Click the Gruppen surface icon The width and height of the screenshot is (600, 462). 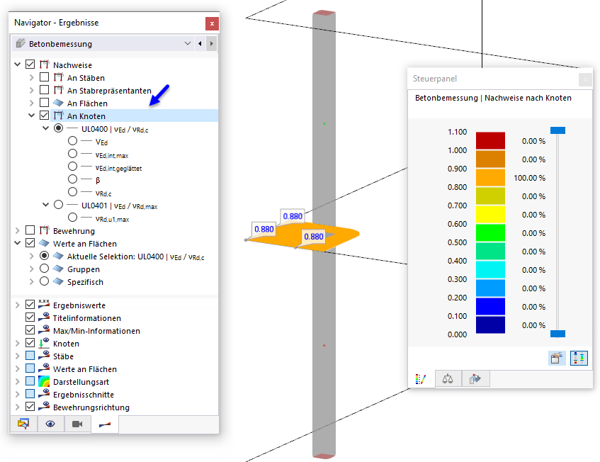58,269
